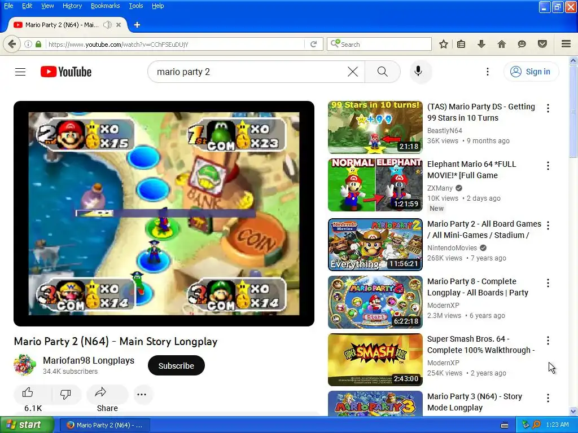Open the Windows start menu
Screen dimensions: 578x433
(27, 425)
